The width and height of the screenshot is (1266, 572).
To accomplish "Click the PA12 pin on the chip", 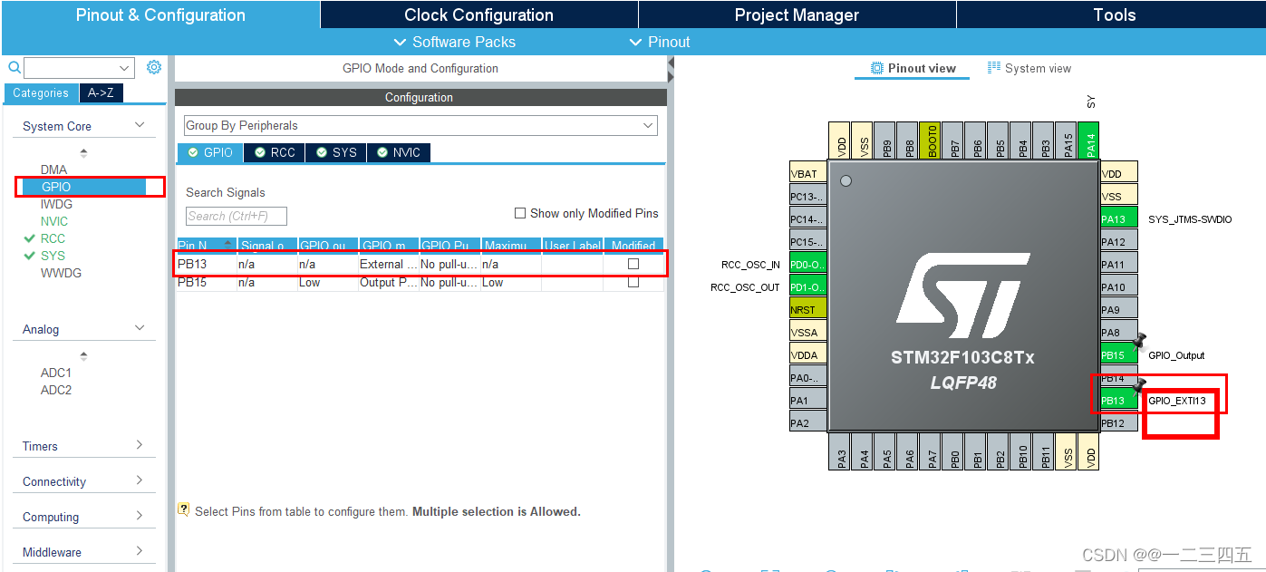I will coord(1118,241).
